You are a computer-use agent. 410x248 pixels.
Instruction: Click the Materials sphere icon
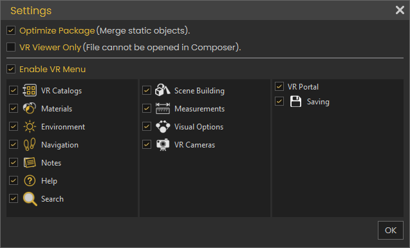(30, 108)
